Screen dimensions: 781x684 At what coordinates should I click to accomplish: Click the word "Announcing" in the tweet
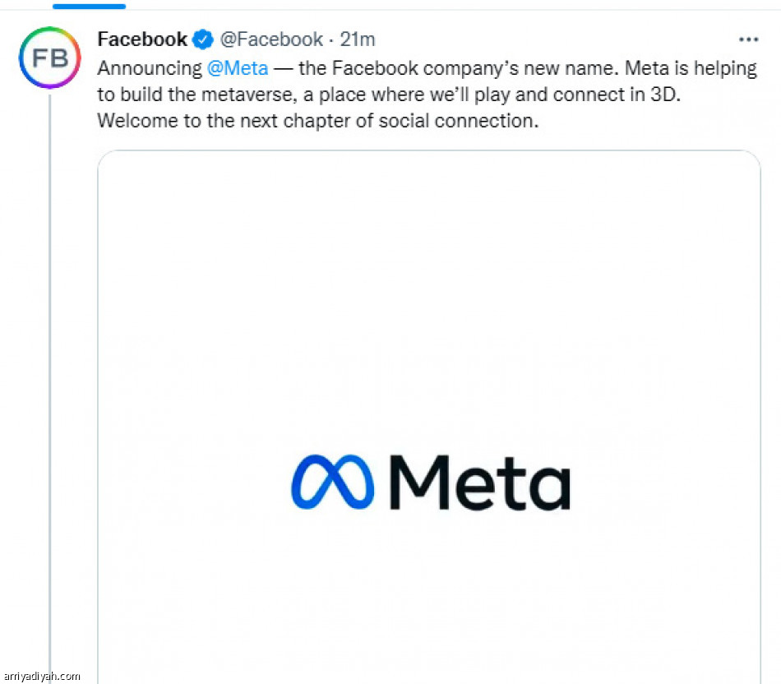150,67
